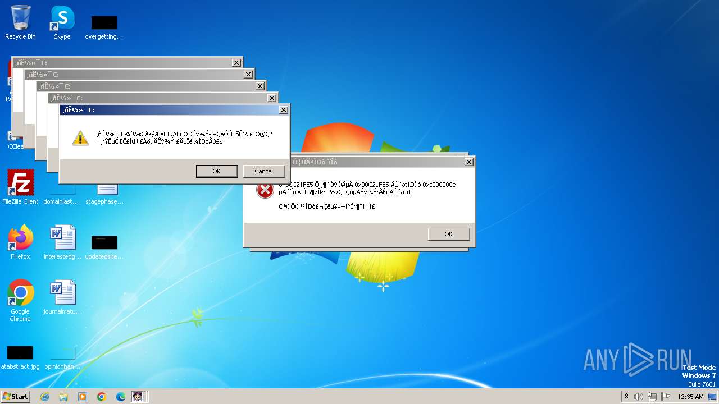
Task: Close the fourth stacked C: dialog
Action: pyautogui.click(x=272, y=98)
